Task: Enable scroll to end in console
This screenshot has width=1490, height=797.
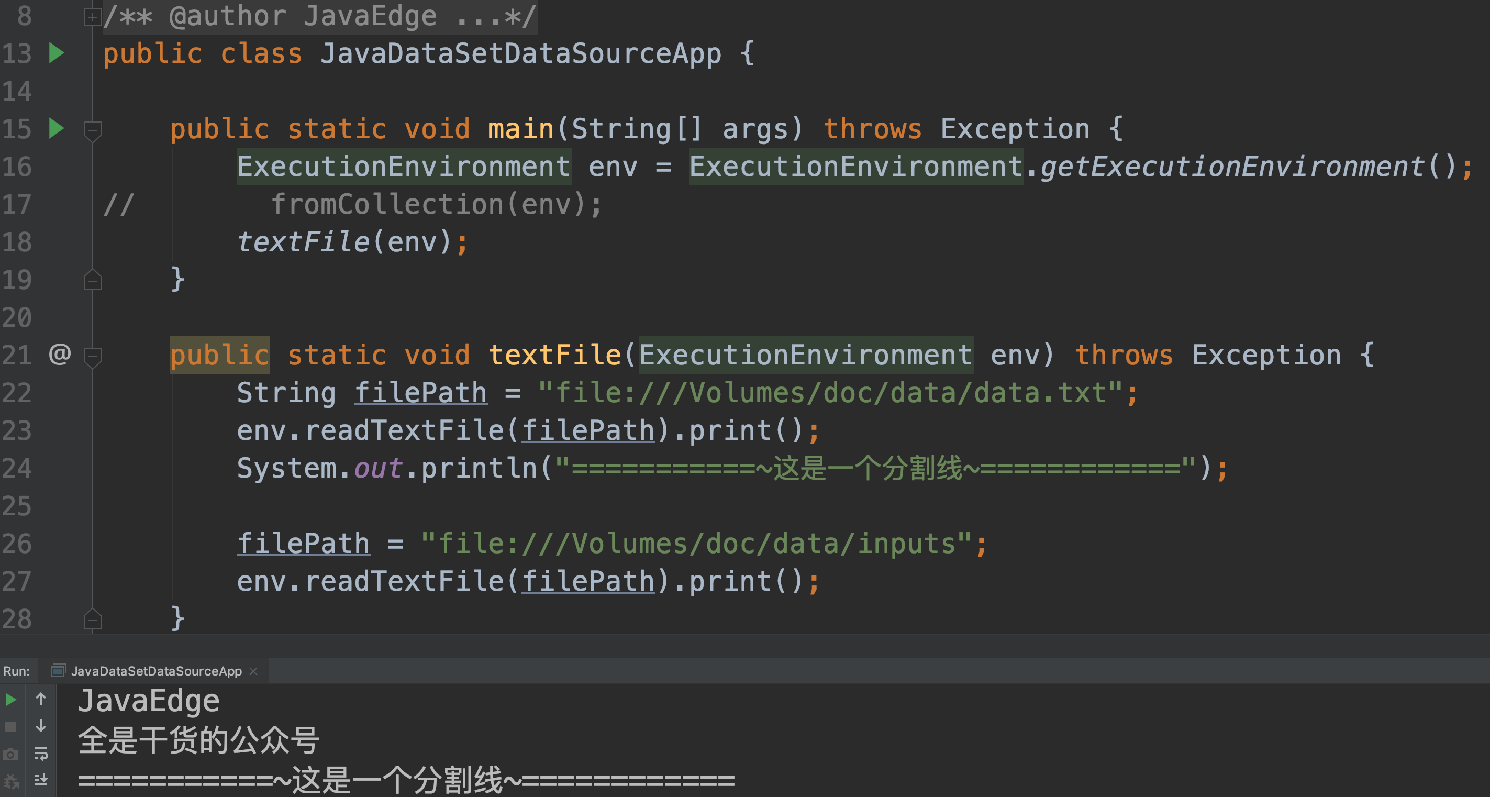Action: click(x=42, y=780)
